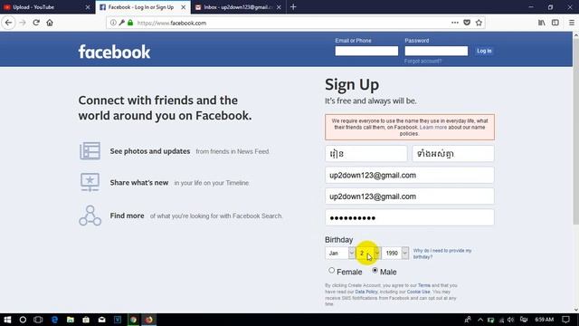Image resolution: width=579 pixels, height=326 pixels.
Task: Open the browser home page icon
Action: 50,23
